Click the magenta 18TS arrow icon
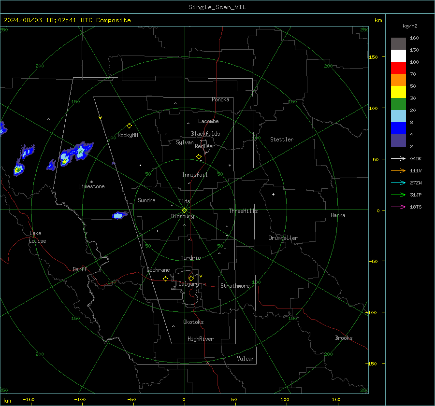 (x=398, y=207)
